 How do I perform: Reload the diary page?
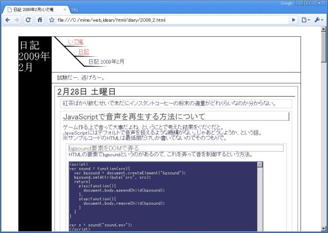[28, 20]
